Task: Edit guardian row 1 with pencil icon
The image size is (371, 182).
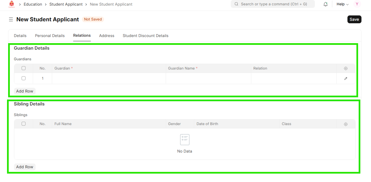Action: 345,79
